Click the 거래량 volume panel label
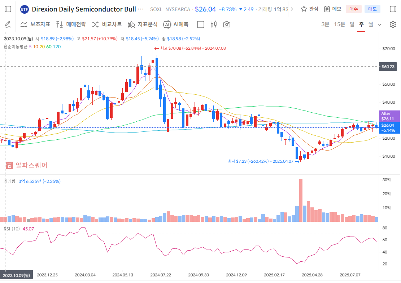This screenshot has width=401, height=283. point(10,181)
